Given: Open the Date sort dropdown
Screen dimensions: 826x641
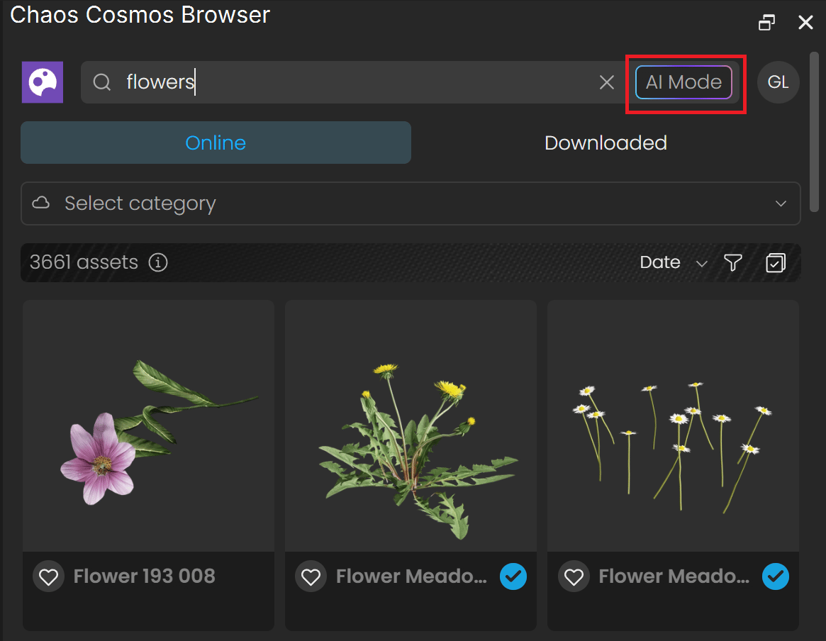Looking at the screenshot, I should pyautogui.click(x=673, y=262).
